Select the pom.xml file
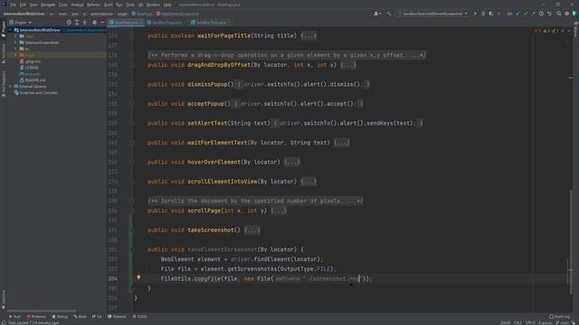This screenshot has width=579, height=325. [30, 74]
